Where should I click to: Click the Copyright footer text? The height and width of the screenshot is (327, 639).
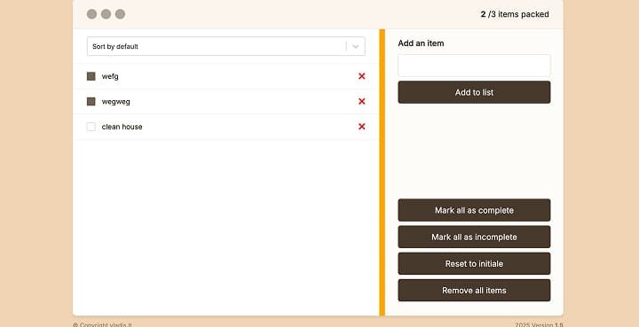pyautogui.click(x=102, y=324)
